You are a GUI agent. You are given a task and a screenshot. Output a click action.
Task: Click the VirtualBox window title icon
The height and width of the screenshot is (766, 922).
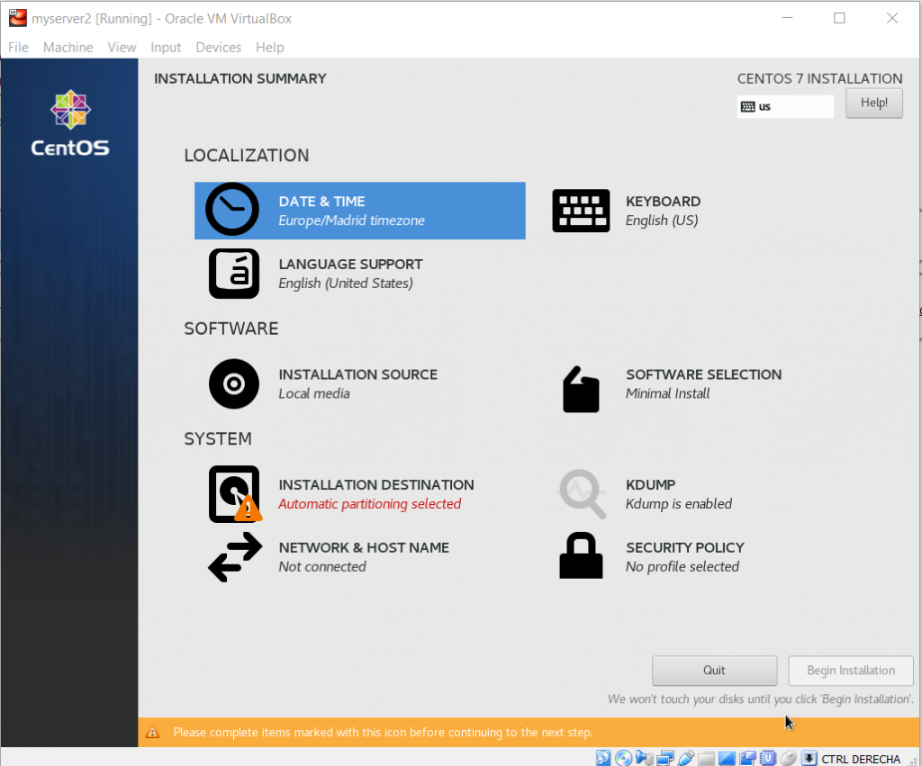coord(18,18)
